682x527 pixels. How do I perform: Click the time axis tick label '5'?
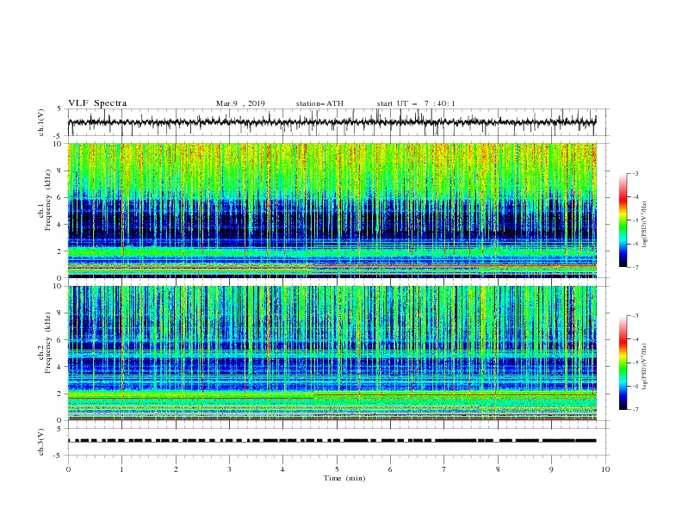(x=337, y=469)
